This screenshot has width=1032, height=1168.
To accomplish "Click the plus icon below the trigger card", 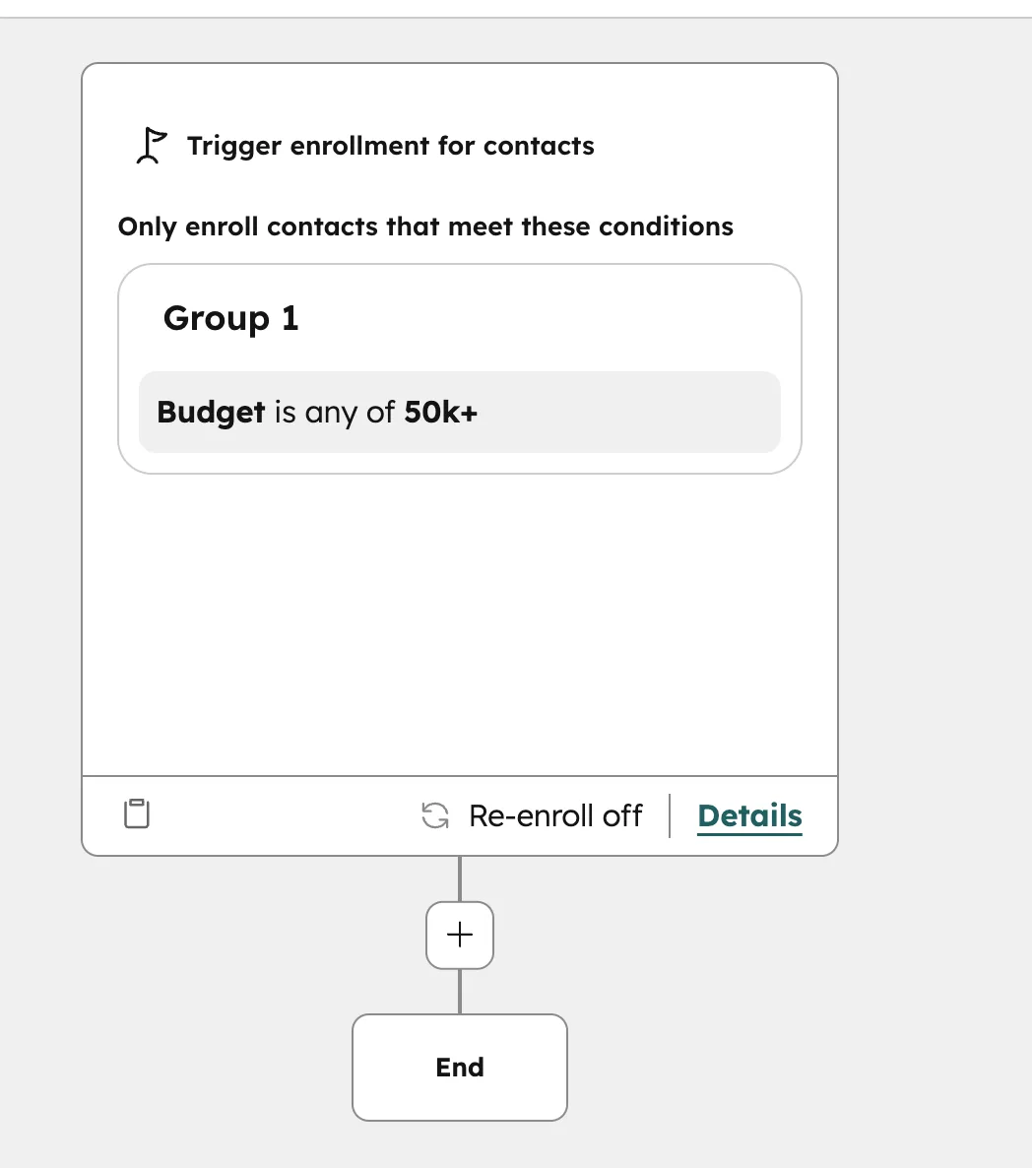I will pos(459,935).
